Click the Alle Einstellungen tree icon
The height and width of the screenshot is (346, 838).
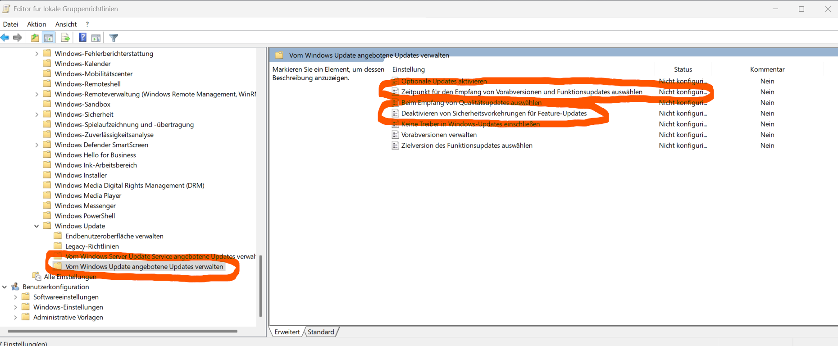tap(36, 276)
